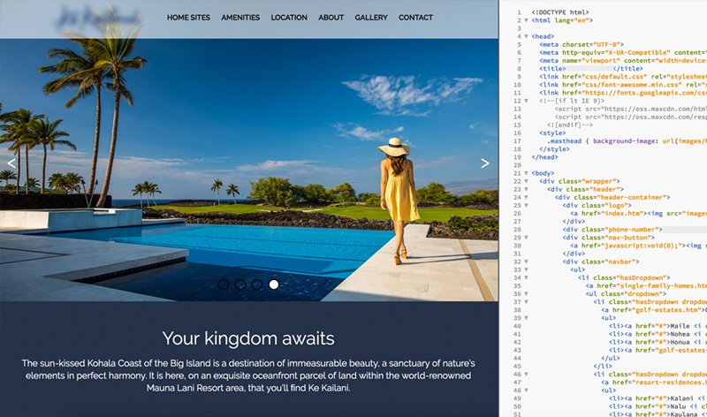Collapse the body tag fold arrow

(525, 173)
